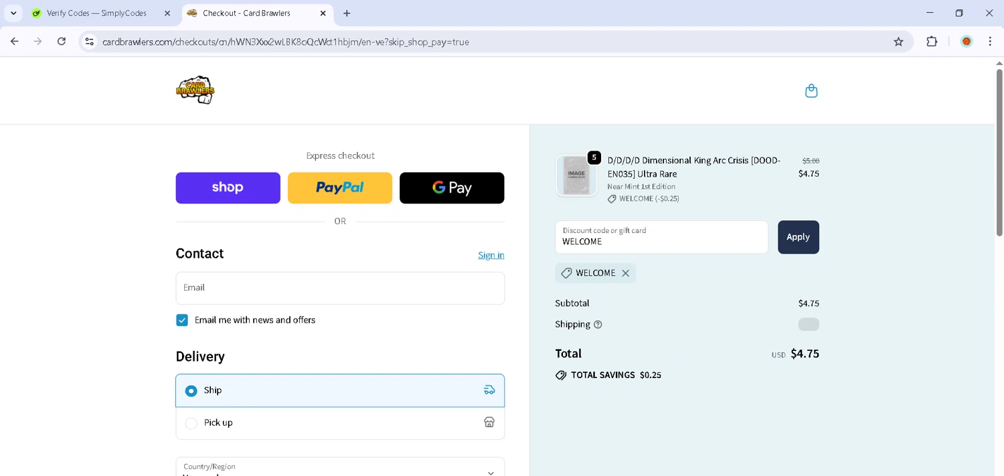This screenshot has width=1004, height=476.
Task: Click the Total amount $4.75 USD
Action: pyautogui.click(x=795, y=353)
